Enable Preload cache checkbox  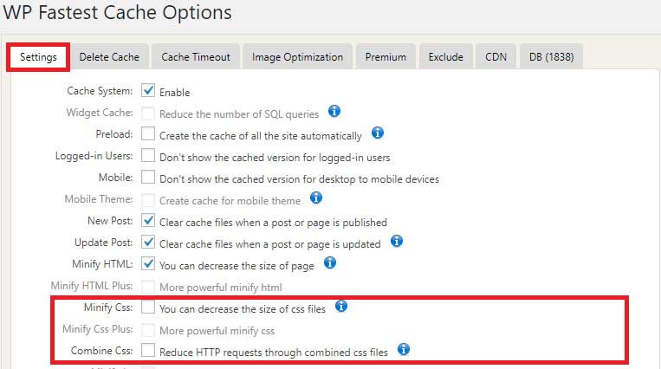tap(148, 134)
